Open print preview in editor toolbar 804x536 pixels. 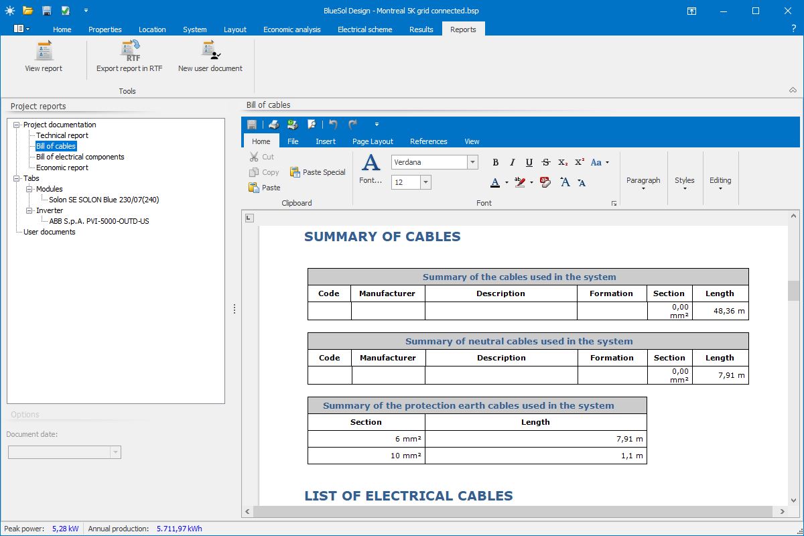312,125
